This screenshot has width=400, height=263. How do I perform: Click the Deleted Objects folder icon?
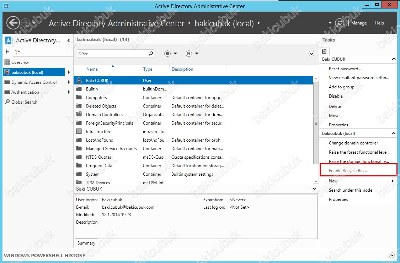pos(79,106)
